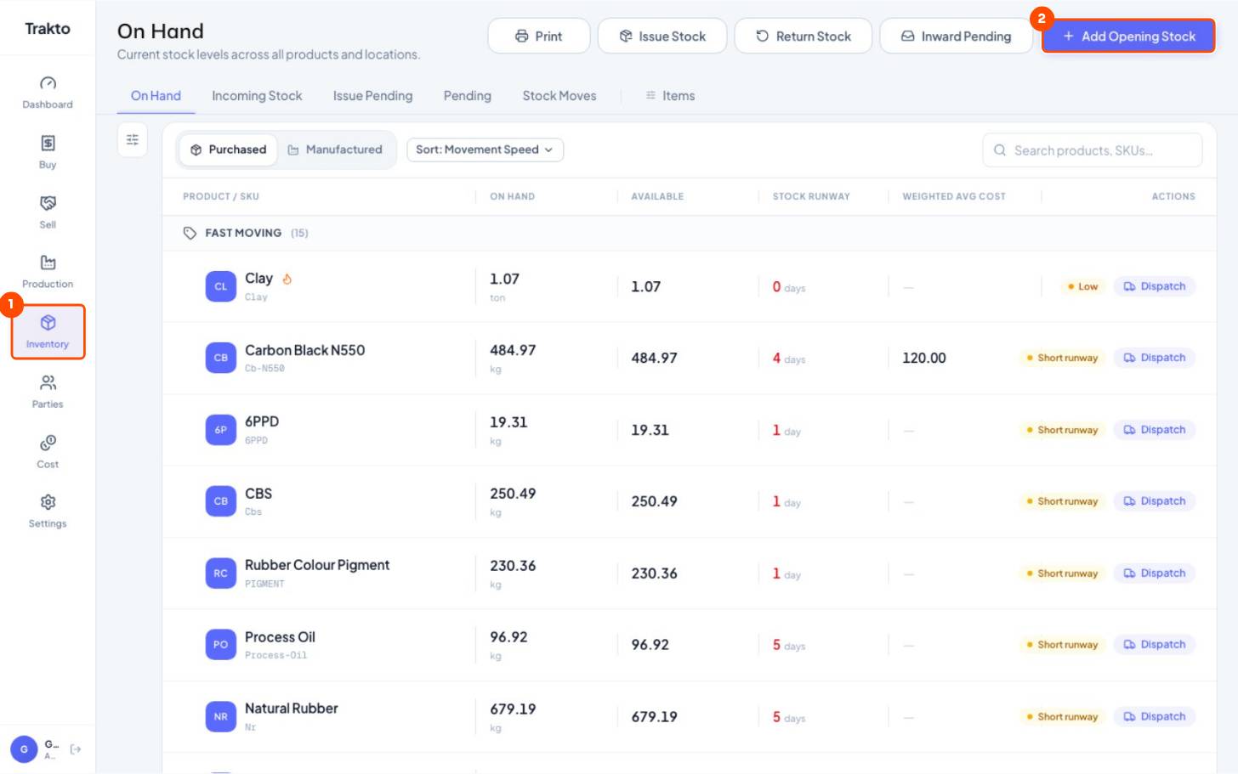
Task: Open the Items tab
Action: pos(670,96)
